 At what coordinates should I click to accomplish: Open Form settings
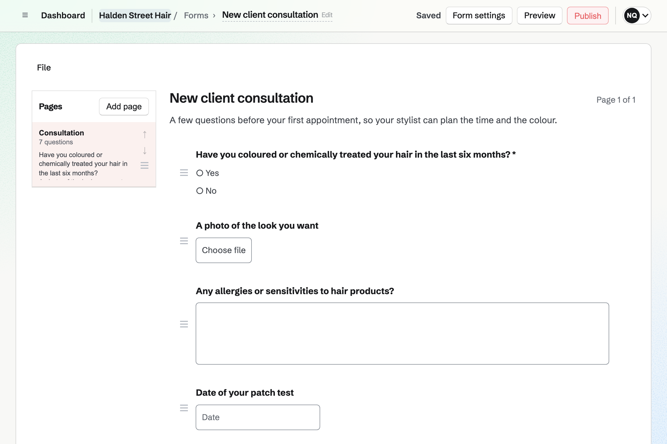click(x=479, y=16)
